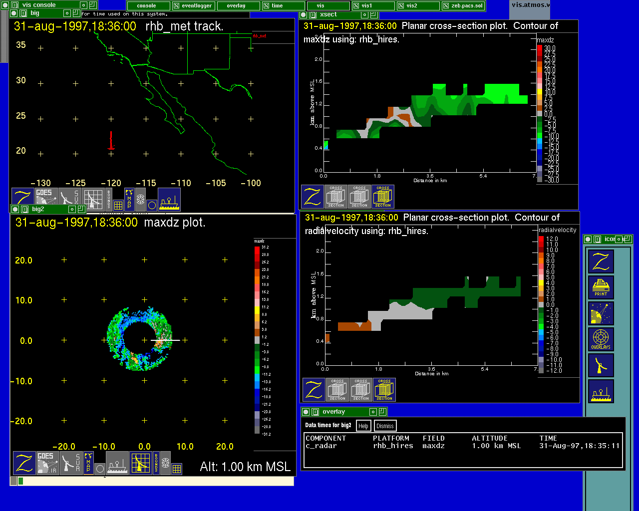Switch to the eventlogger window tab
Image resolution: width=639 pixels, height=511 pixels.
tap(194, 6)
